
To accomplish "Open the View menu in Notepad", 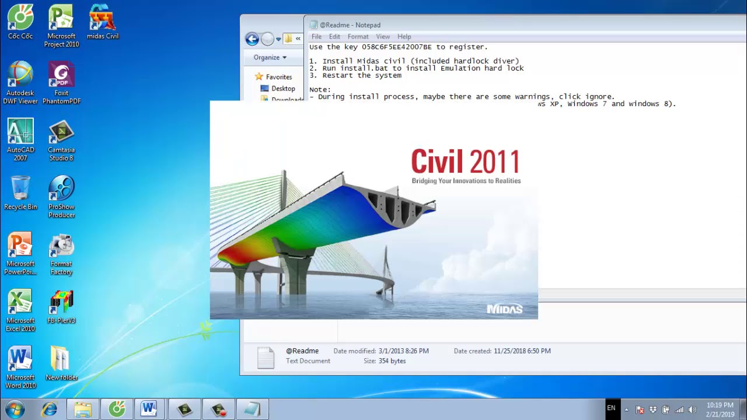I will point(383,36).
